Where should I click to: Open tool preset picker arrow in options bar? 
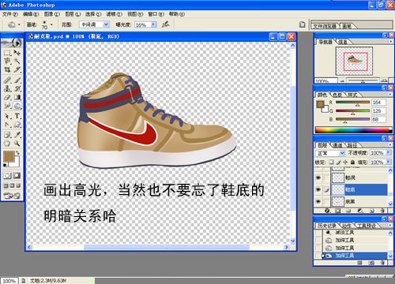coord(19,25)
